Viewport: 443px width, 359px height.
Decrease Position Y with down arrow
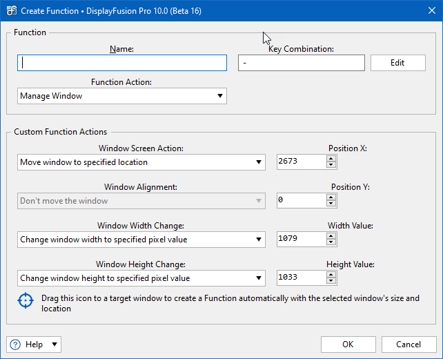pyautogui.click(x=331, y=204)
